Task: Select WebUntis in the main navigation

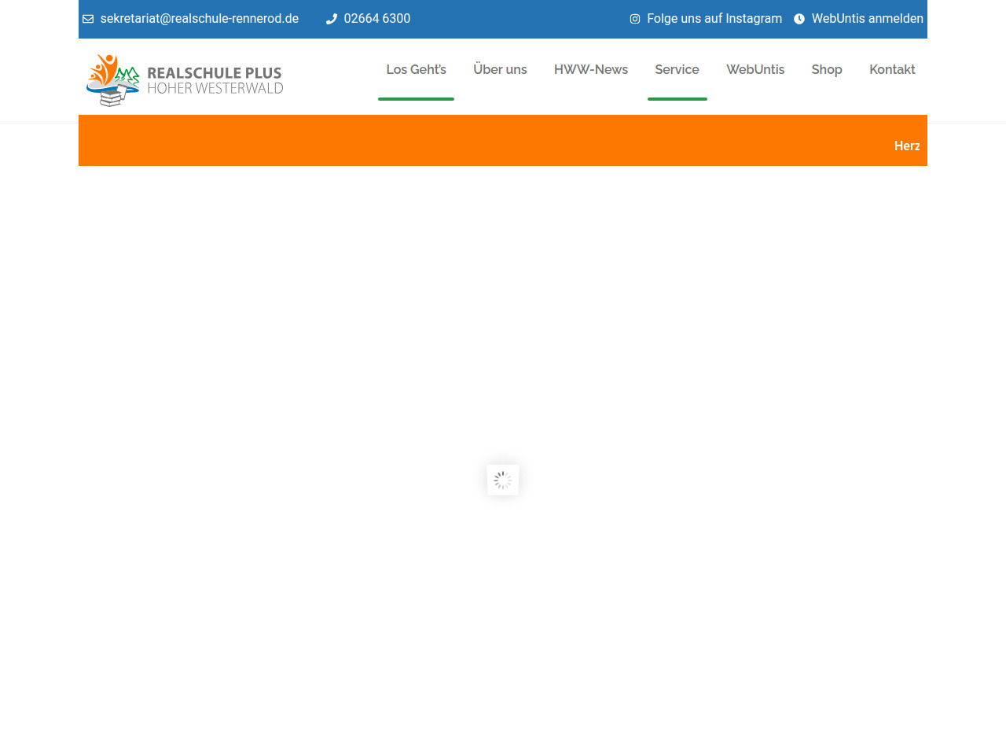Action: coord(754,69)
